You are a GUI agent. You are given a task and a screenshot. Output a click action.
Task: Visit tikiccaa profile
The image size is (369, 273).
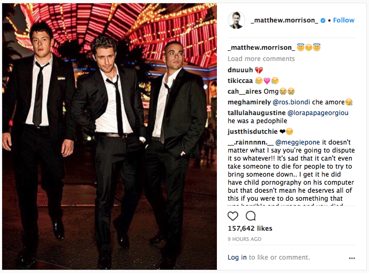[240, 81]
